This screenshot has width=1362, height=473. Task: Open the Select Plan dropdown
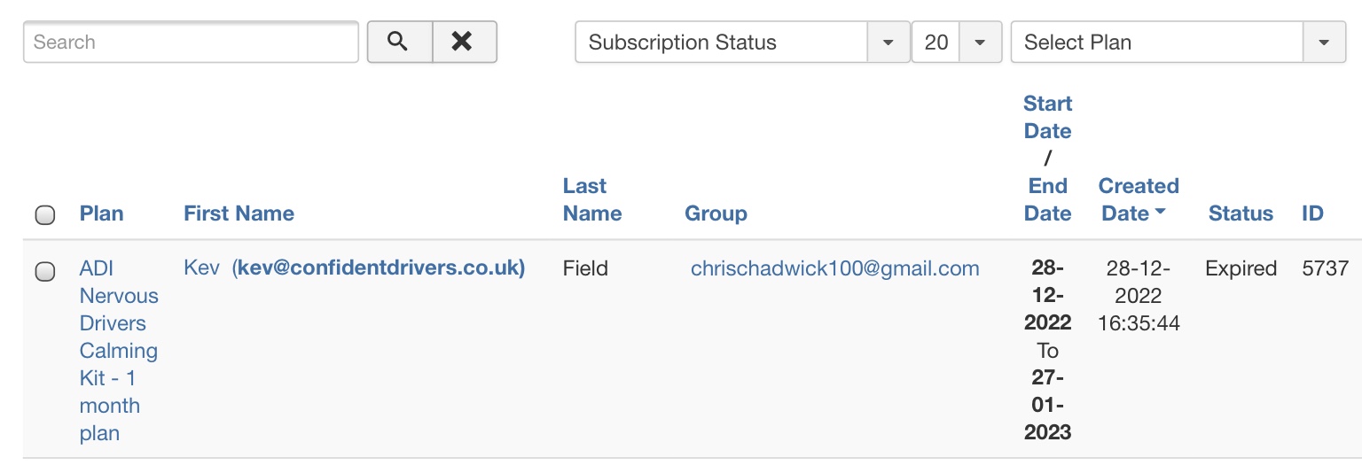(1178, 42)
